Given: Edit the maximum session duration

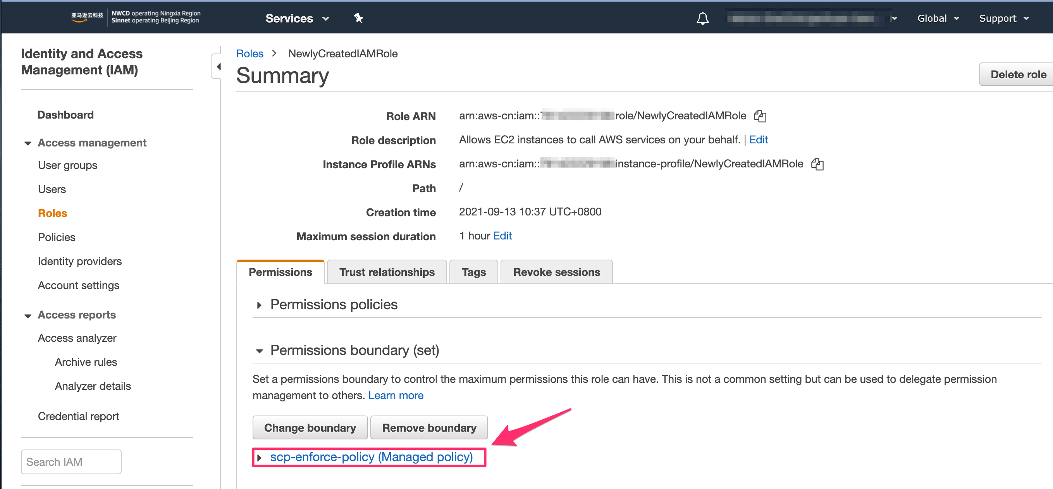Looking at the screenshot, I should 502,236.
